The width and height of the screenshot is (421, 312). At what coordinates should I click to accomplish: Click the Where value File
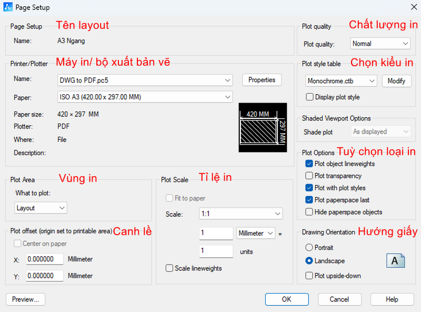(x=62, y=139)
